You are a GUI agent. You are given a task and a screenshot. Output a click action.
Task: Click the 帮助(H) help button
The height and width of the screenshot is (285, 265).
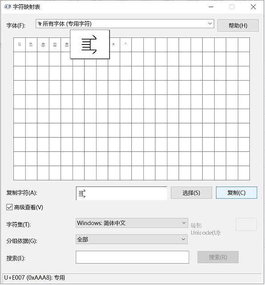[x=238, y=25]
